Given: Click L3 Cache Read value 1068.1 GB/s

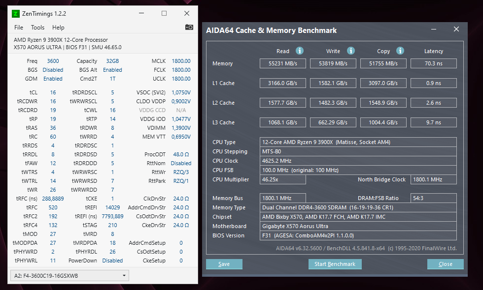Looking at the screenshot, I should click(283, 122).
